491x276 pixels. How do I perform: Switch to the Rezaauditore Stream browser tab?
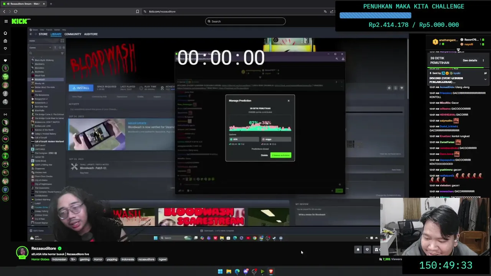point(24,4)
